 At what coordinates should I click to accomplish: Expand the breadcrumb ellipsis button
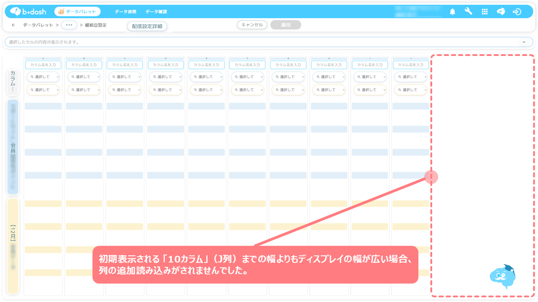[x=69, y=25]
